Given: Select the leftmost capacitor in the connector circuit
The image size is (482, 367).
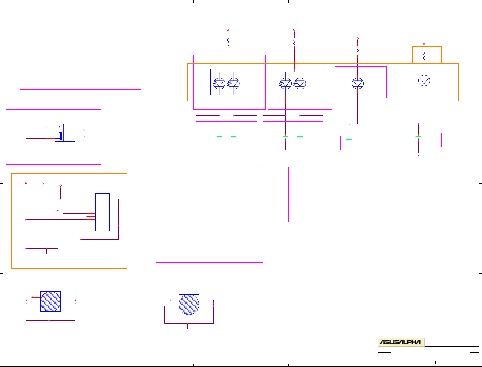Looking at the screenshot, I should 26,235.
